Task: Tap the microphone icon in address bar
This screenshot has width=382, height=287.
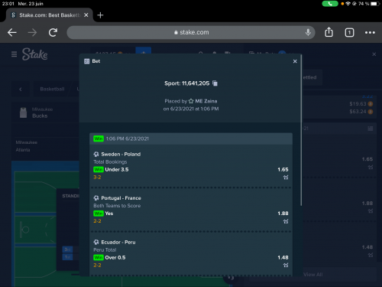Action: [x=308, y=32]
